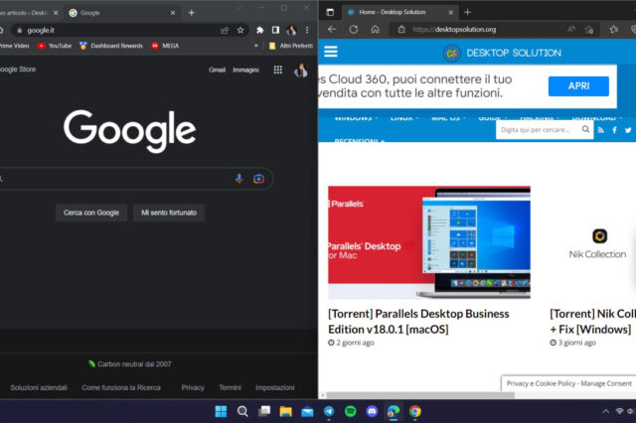Go to Edge home page
Screen dimensions: 636x423
click(376, 29)
